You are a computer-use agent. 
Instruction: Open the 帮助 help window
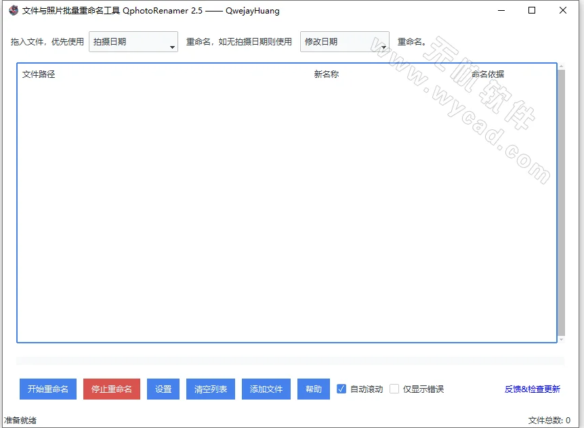[313, 389]
